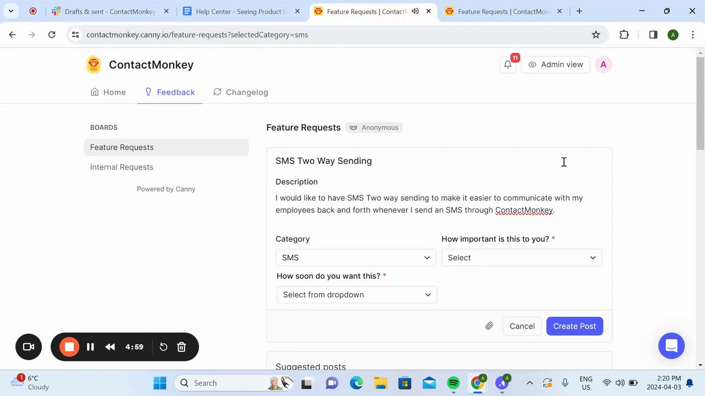Image resolution: width=705 pixels, height=396 pixels.
Task: Open File Explorer from the taskbar
Action: (381, 383)
